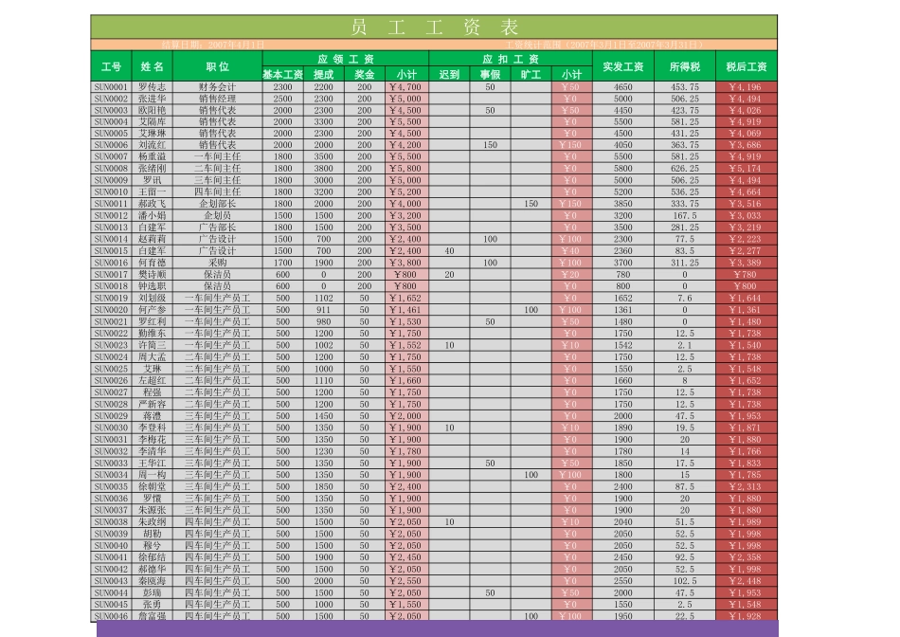Click 詹富强's 税后工资 cell ¥1,928
The width and height of the screenshot is (900, 637).
[x=747, y=614]
